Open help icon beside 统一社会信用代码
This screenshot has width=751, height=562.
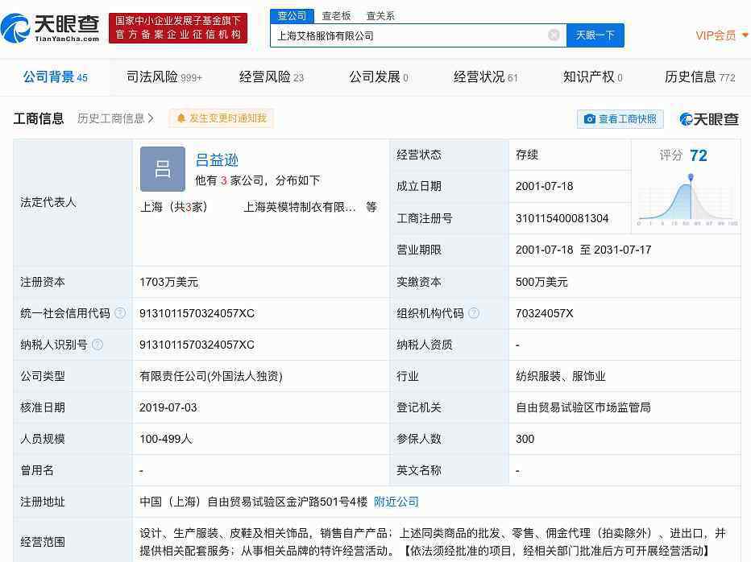coord(120,313)
